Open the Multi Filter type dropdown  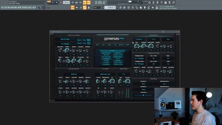pos(105,74)
